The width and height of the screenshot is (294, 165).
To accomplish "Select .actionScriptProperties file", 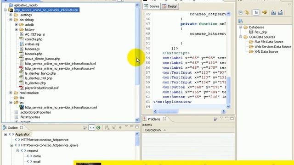I will point(35,112).
